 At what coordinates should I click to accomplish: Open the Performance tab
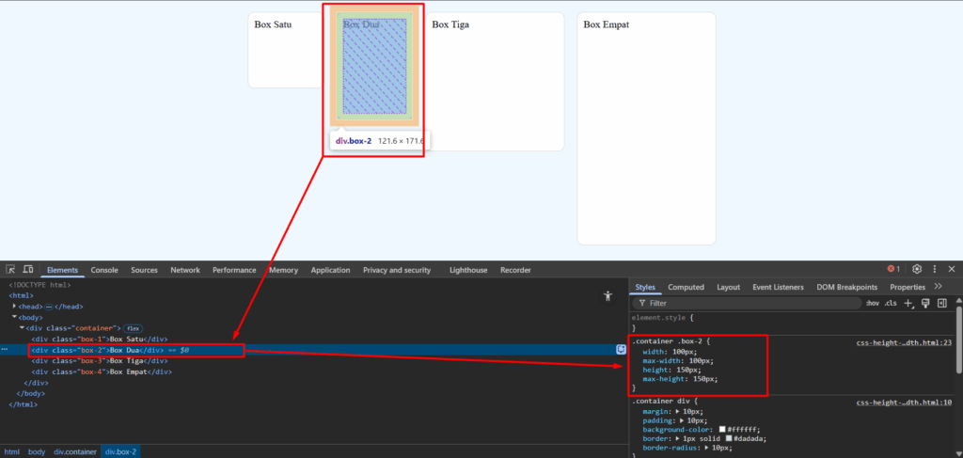pyautogui.click(x=234, y=270)
